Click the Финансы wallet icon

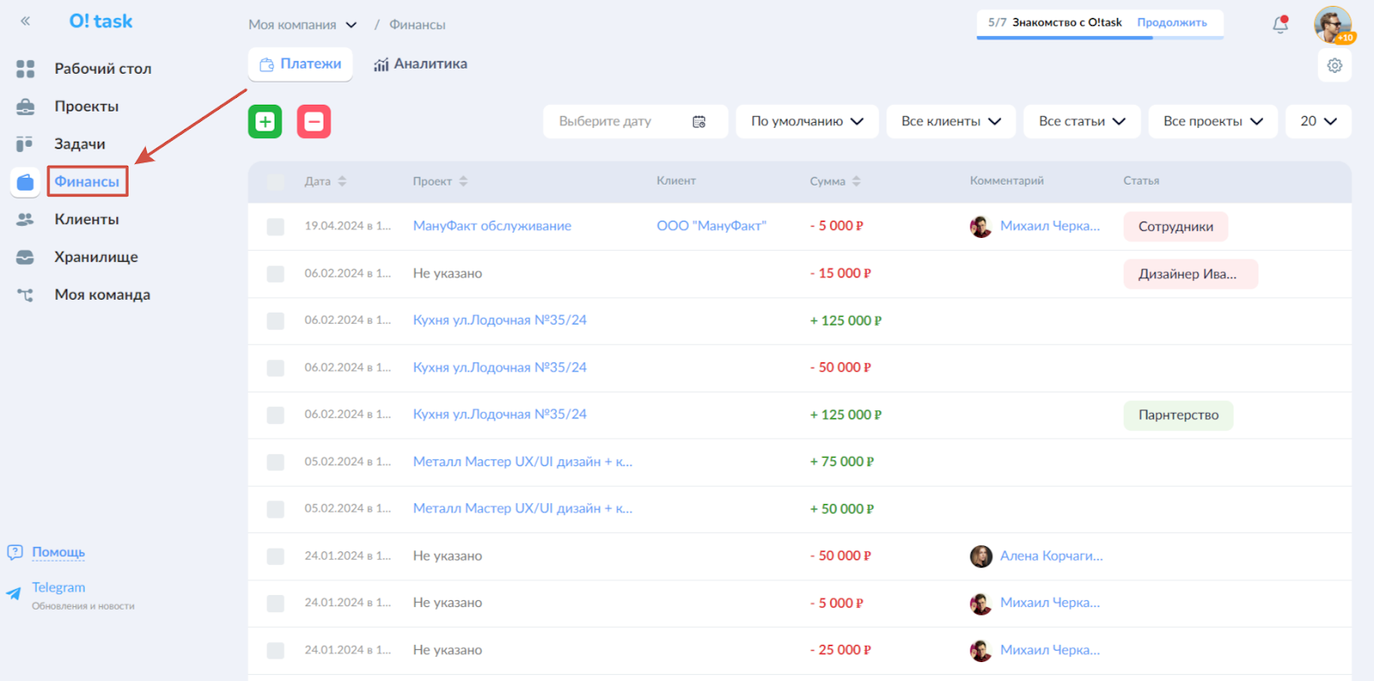pos(26,182)
